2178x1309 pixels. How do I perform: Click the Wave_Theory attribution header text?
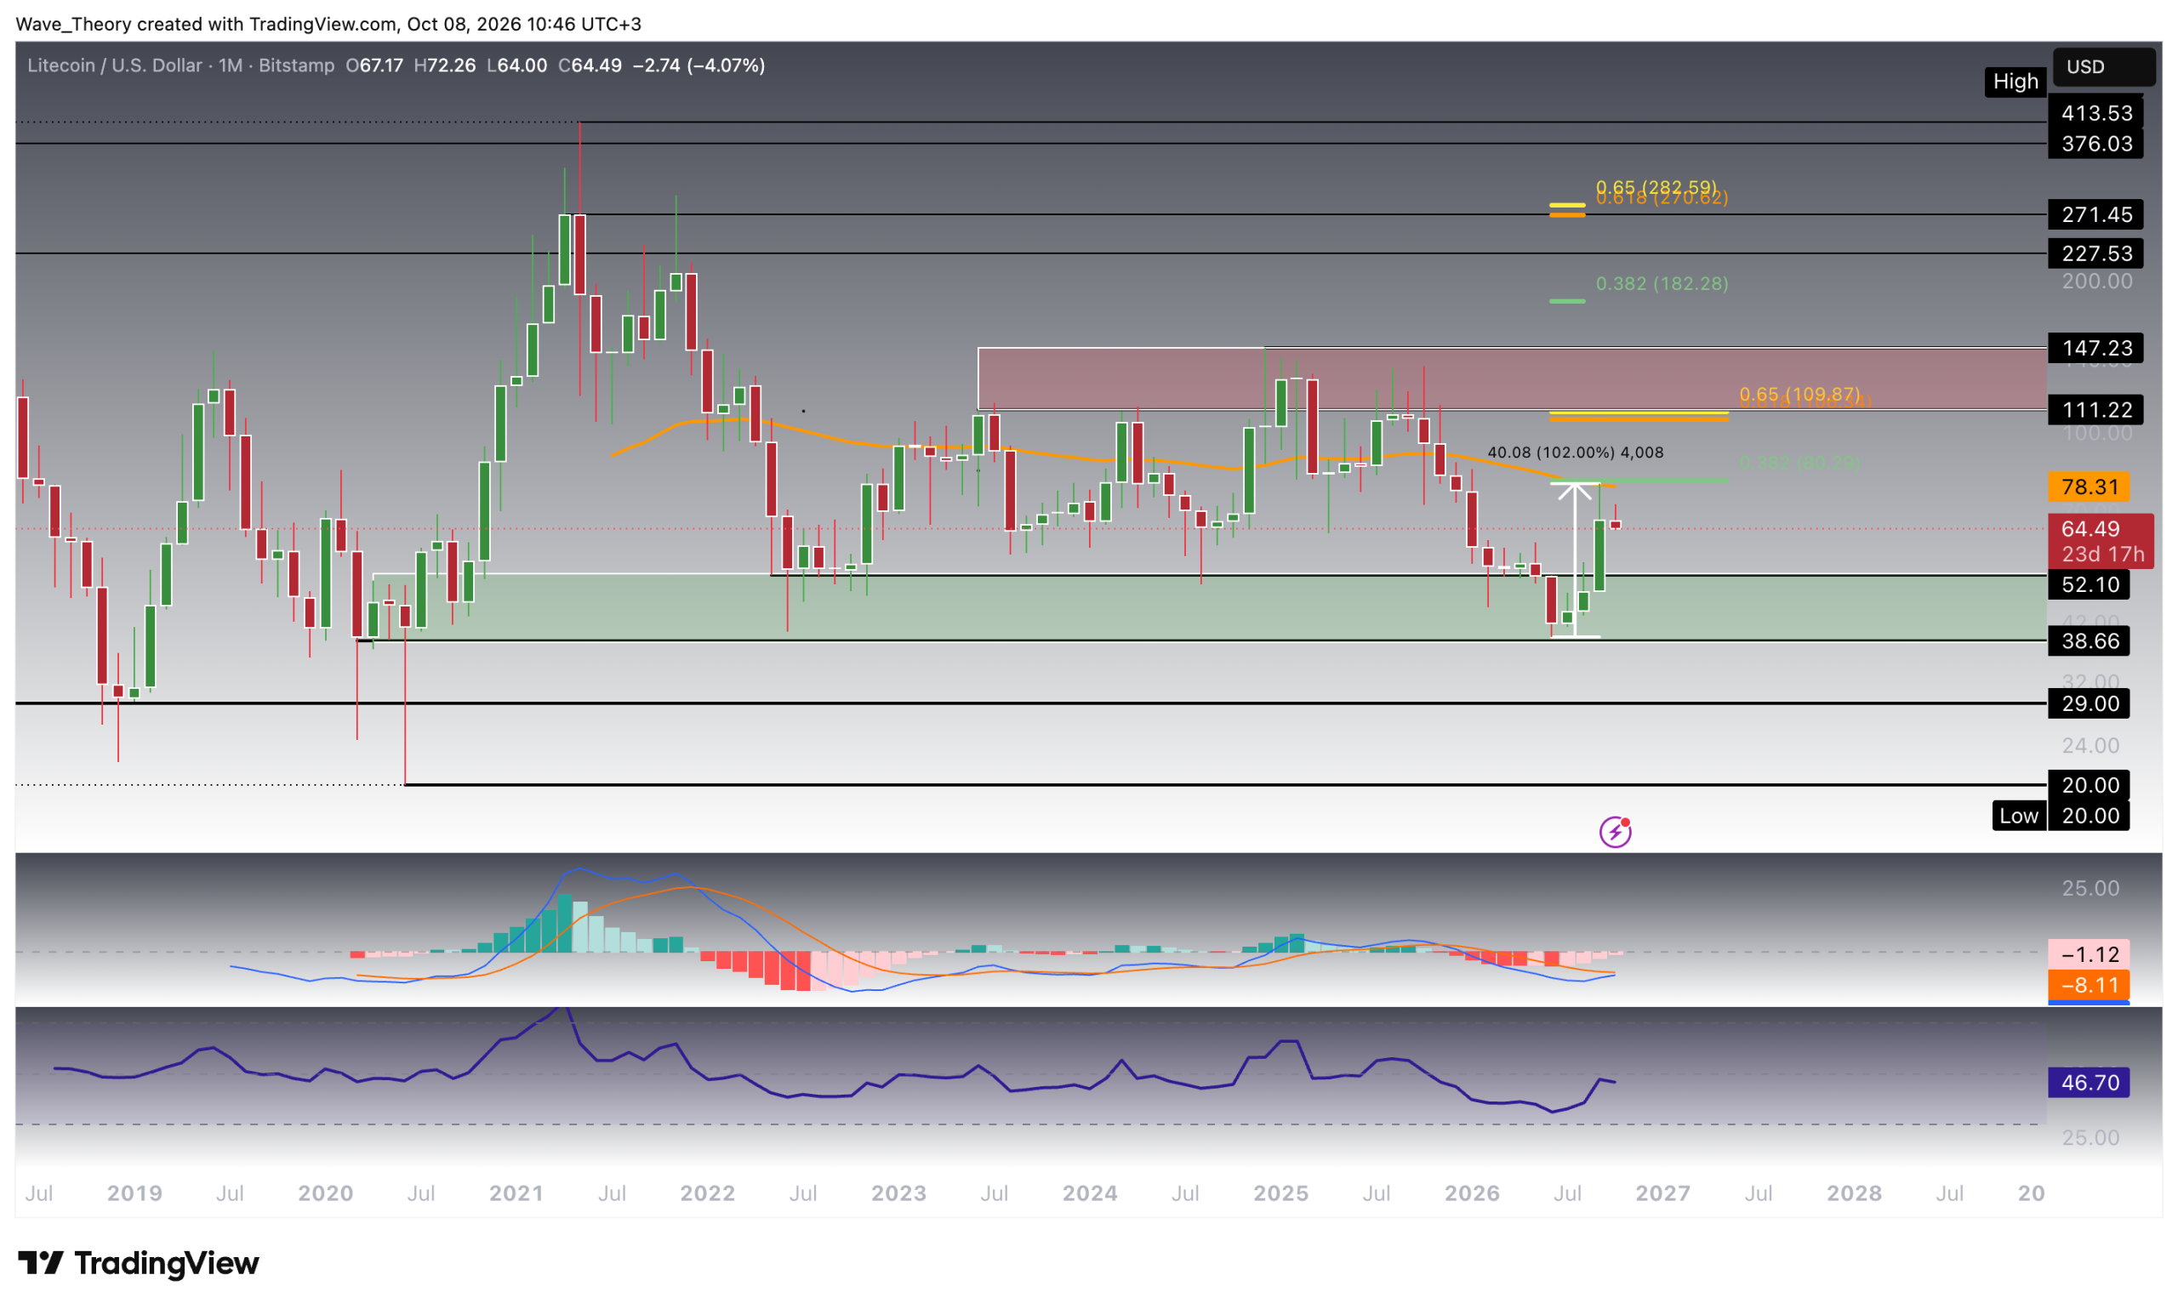click(x=329, y=24)
